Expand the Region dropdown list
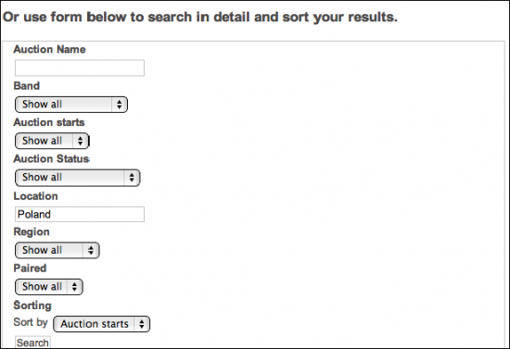The width and height of the screenshot is (510, 349). coord(57,250)
